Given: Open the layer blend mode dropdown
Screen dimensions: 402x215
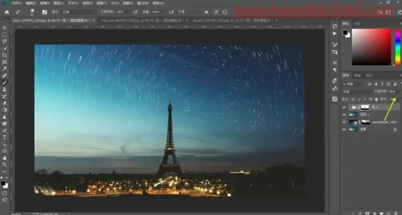Looking at the screenshot, I should tap(356, 92).
